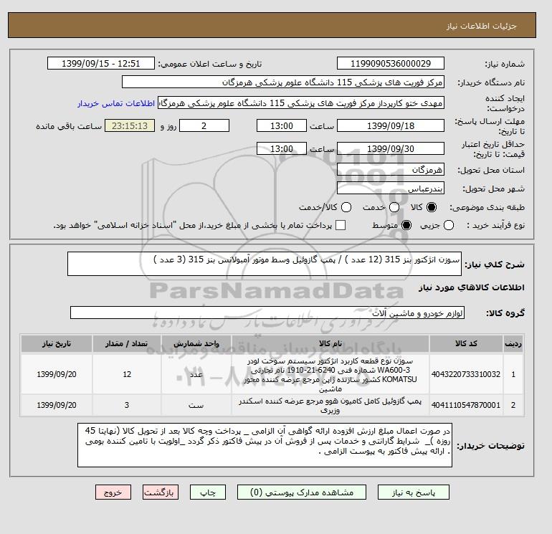Select the کالا/خدمت radio button
The image size is (552, 534).
(346, 207)
